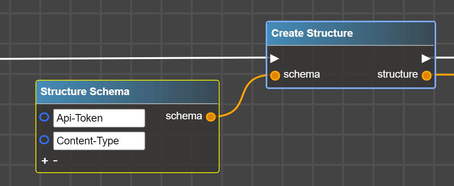
Task: Select the structure output pin
Action: coord(426,75)
